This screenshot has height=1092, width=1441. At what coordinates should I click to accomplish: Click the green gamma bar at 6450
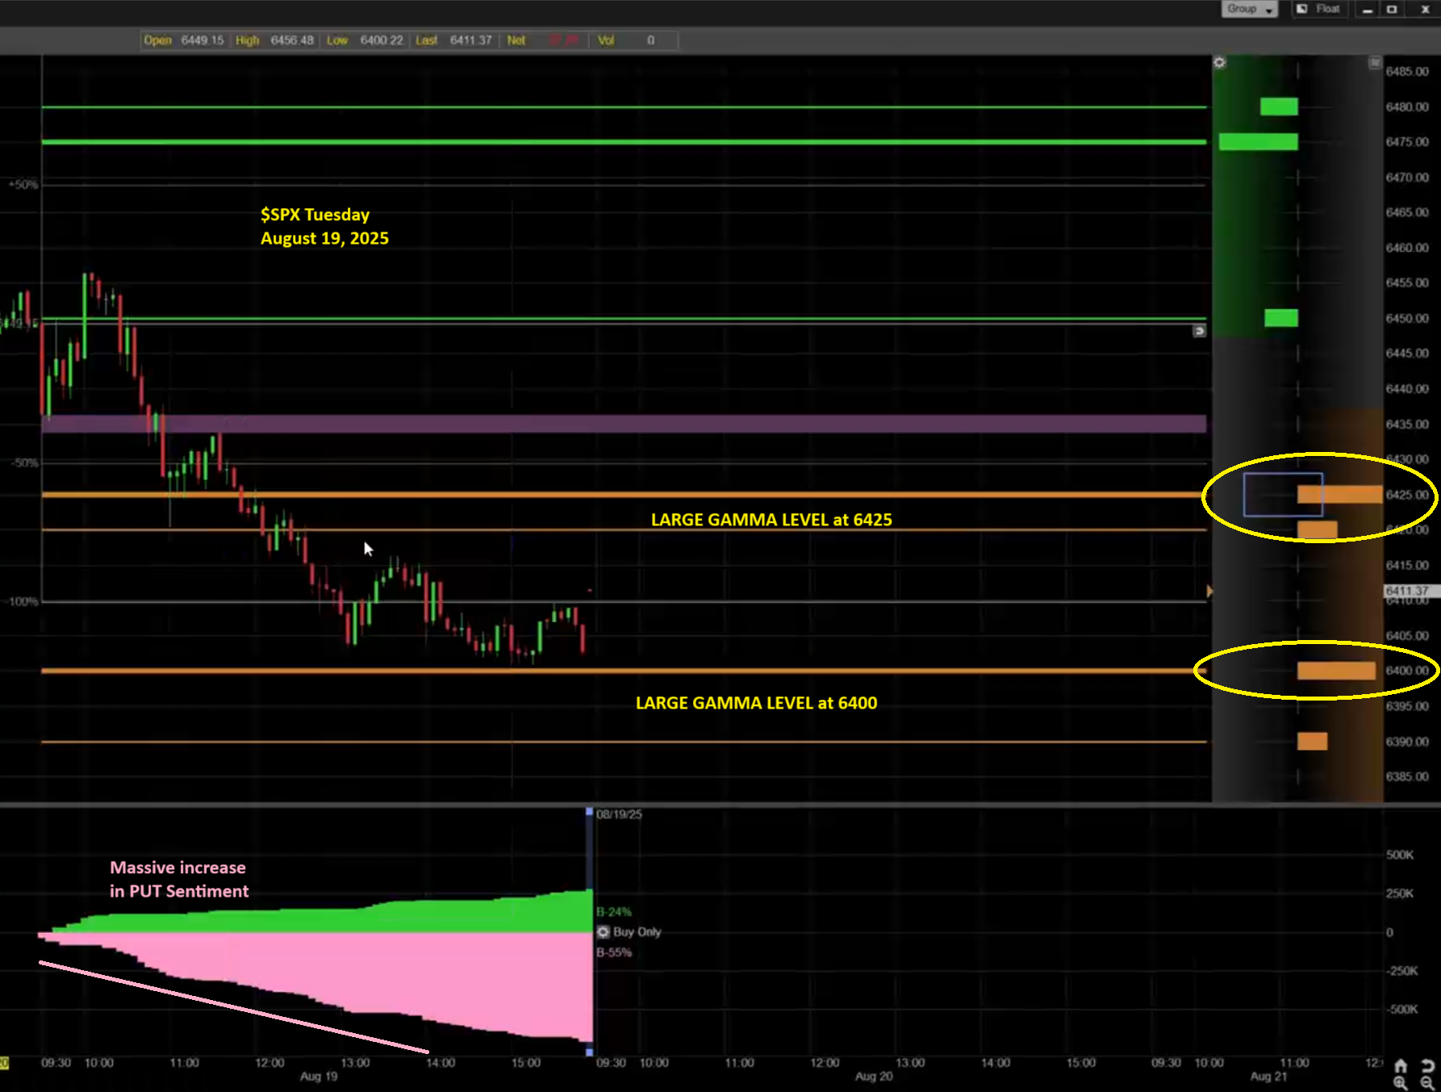pos(1281,318)
